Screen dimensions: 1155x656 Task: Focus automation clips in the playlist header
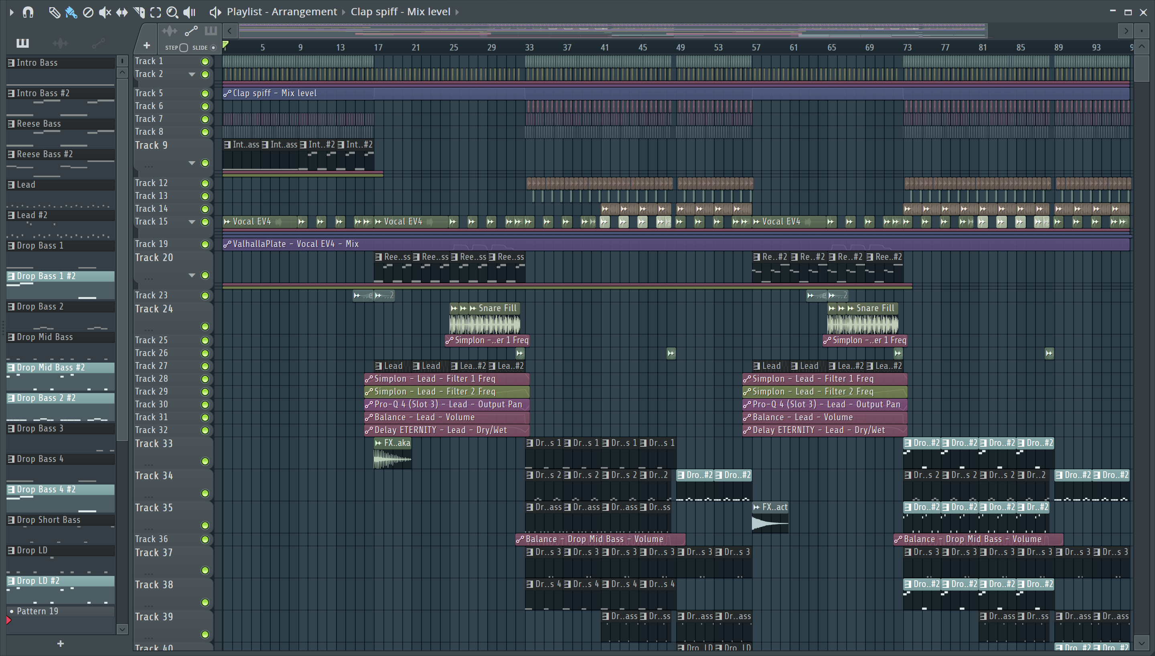click(191, 31)
